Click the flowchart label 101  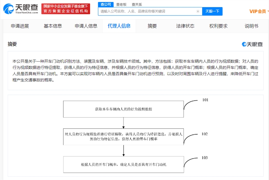205,100
